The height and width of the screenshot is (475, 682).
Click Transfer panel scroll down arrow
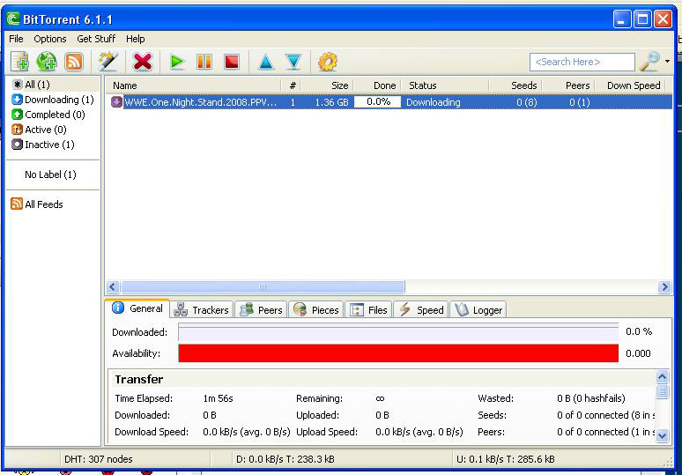662,435
